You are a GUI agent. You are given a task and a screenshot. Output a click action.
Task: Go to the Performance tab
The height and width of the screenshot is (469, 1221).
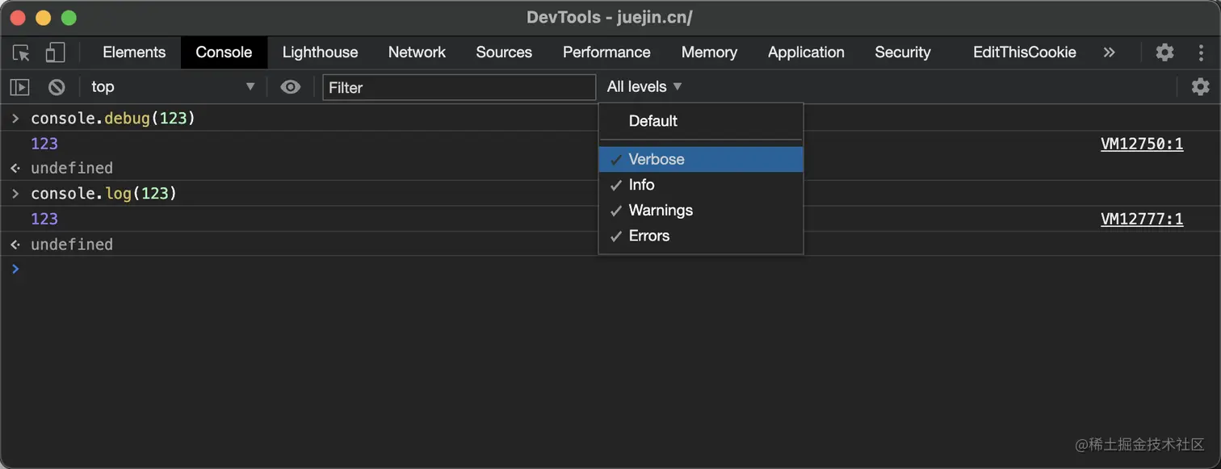point(606,52)
